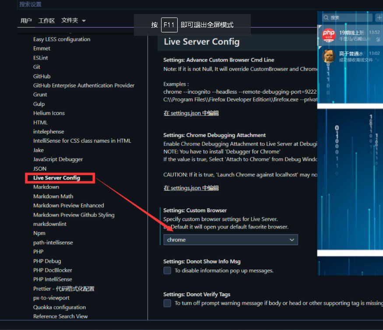Image resolution: width=383 pixels, height=330 pixels.
Task: Click the php avatar in the chat window
Action: tap(328, 35)
